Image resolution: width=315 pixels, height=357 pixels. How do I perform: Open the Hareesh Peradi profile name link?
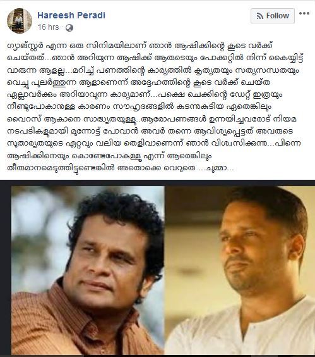(71, 15)
